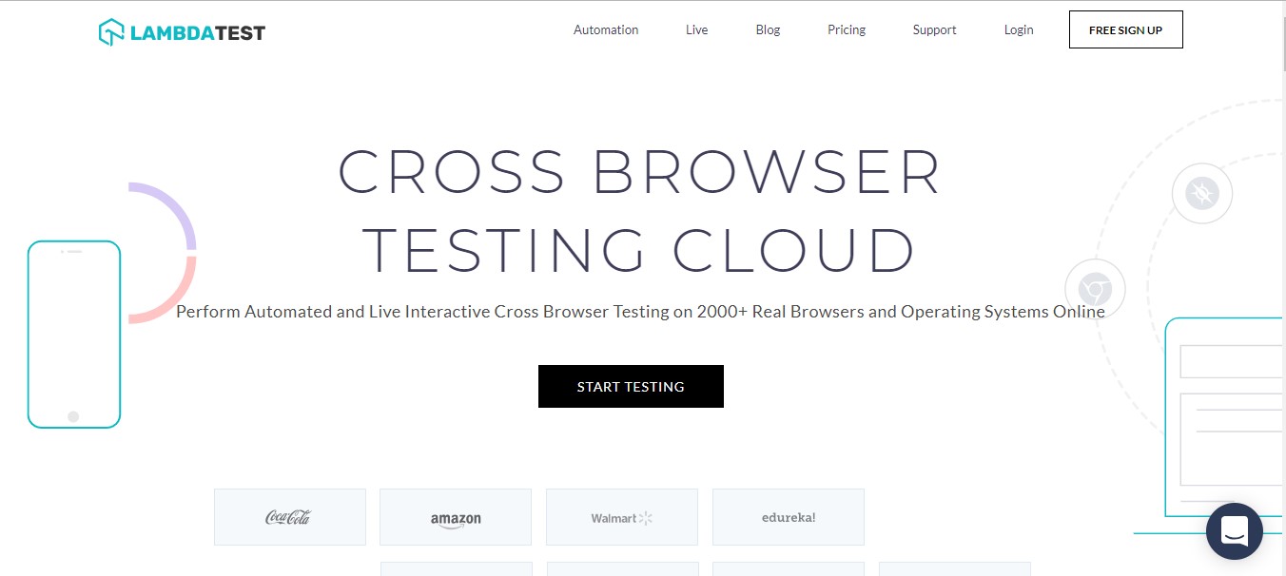Open the Blog link
1286x576 pixels.
(768, 29)
